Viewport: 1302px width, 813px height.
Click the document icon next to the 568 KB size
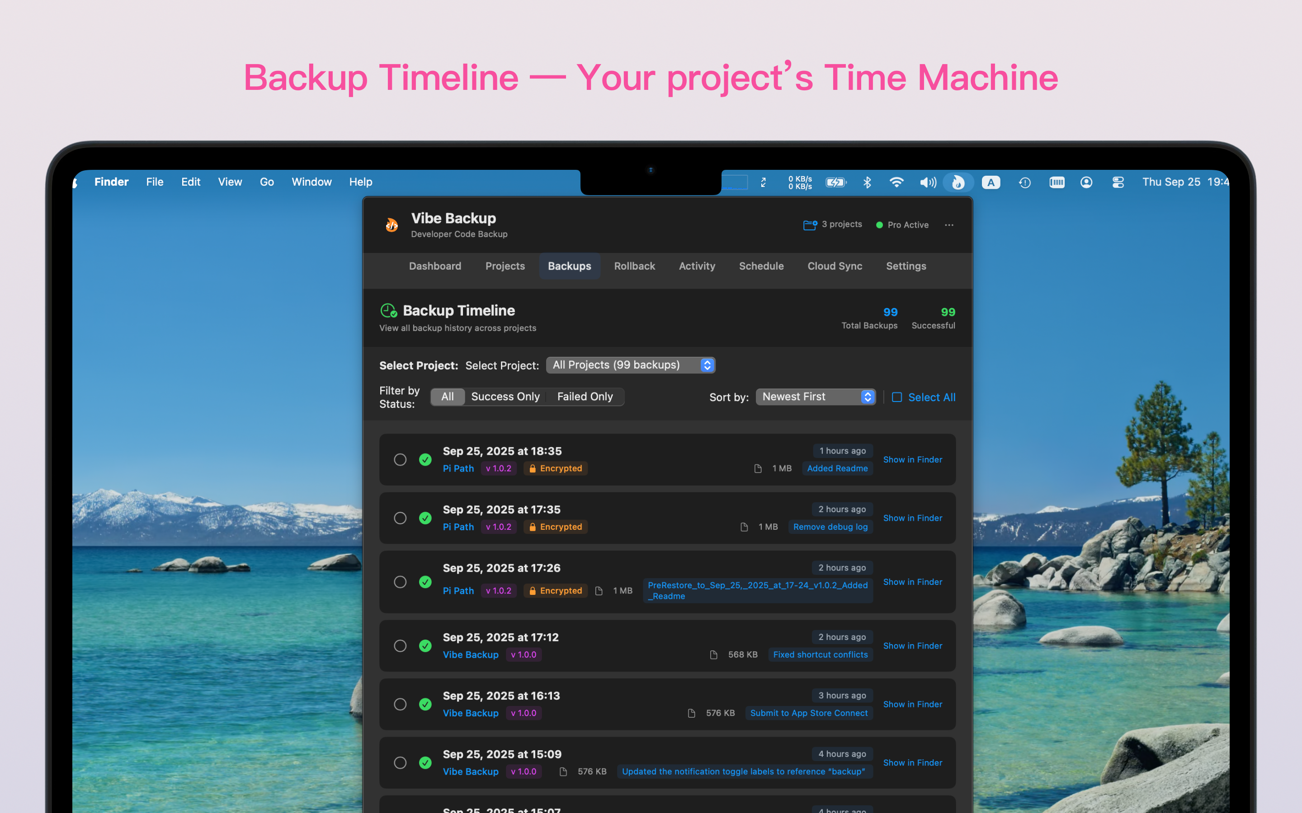point(714,654)
